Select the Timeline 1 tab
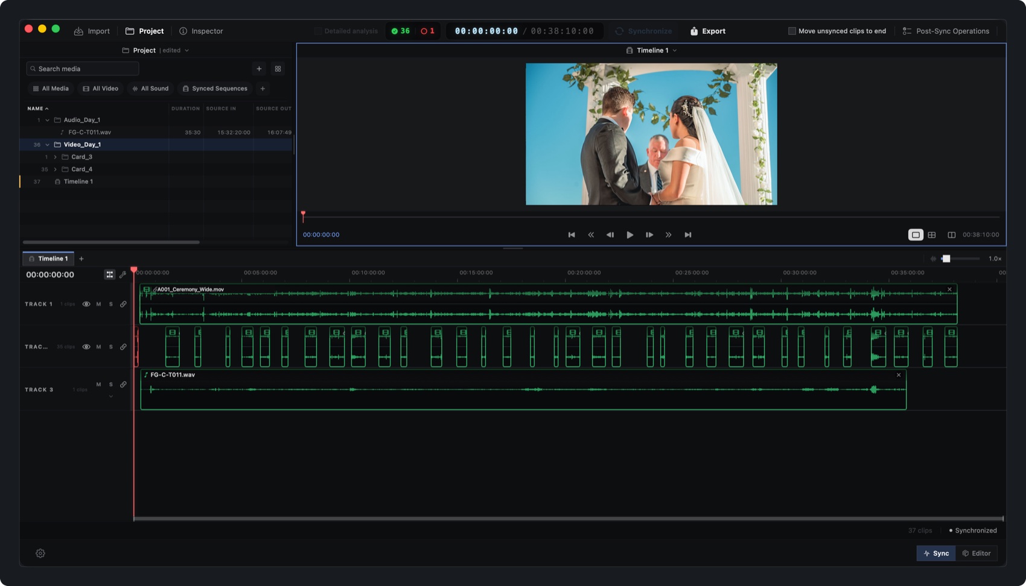This screenshot has width=1026, height=586. [48, 259]
